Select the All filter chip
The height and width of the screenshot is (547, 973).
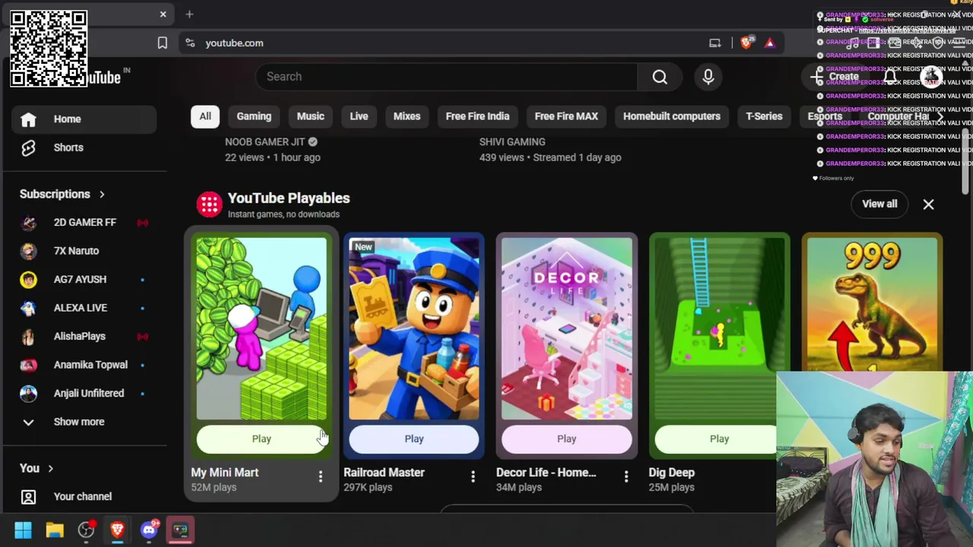(205, 116)
